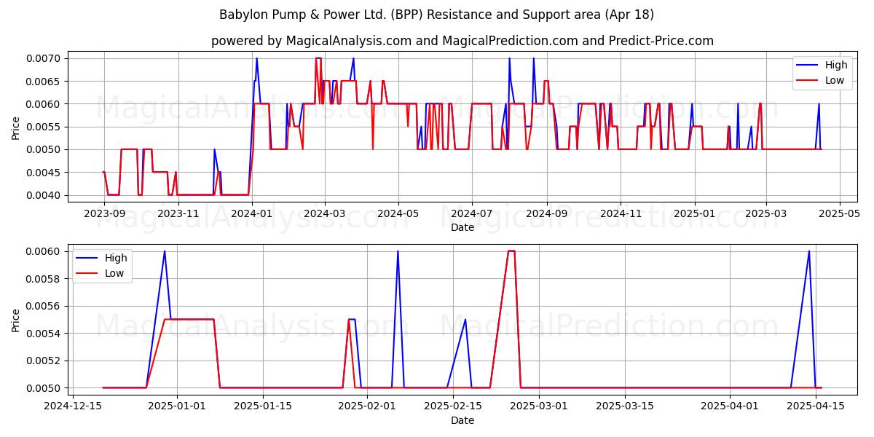
Task: Click the 2025-01-01 date tick label
Action: [x=177, y=406]
